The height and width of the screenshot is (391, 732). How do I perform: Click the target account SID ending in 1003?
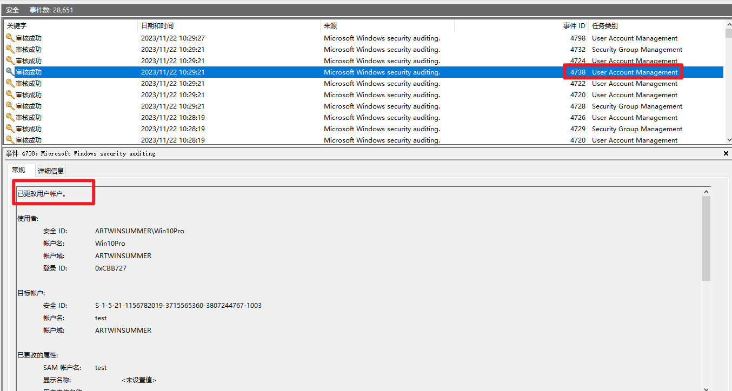tap(178, 306)
